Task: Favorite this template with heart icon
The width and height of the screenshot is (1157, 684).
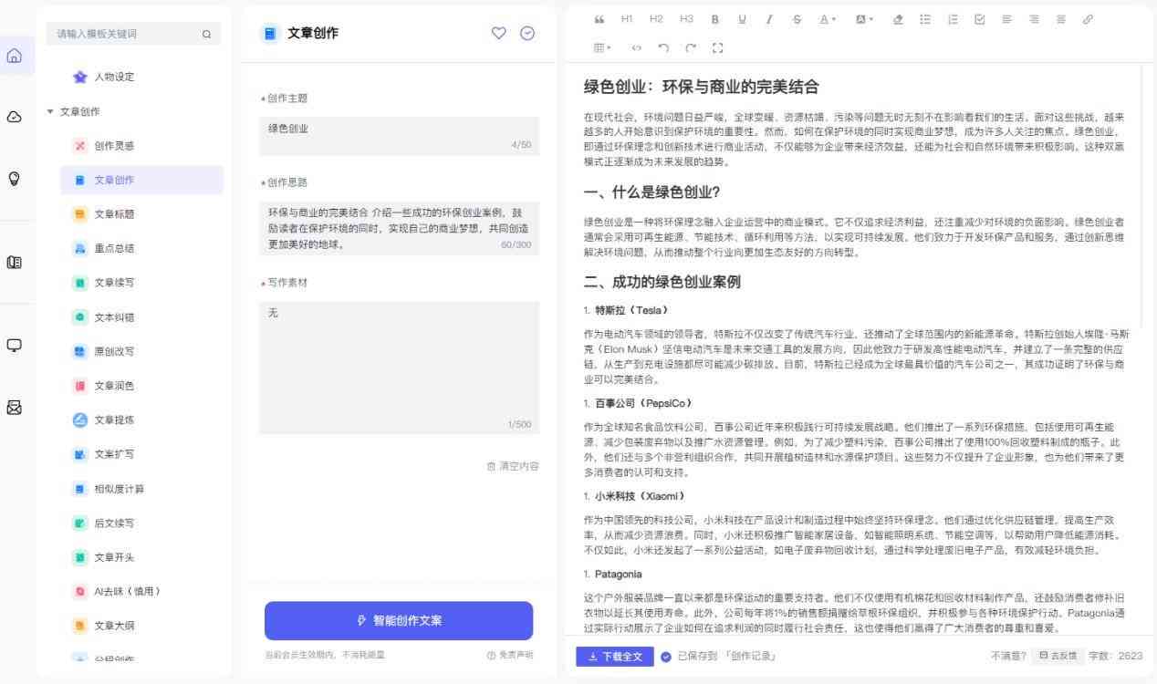Action: pos(498,33)
